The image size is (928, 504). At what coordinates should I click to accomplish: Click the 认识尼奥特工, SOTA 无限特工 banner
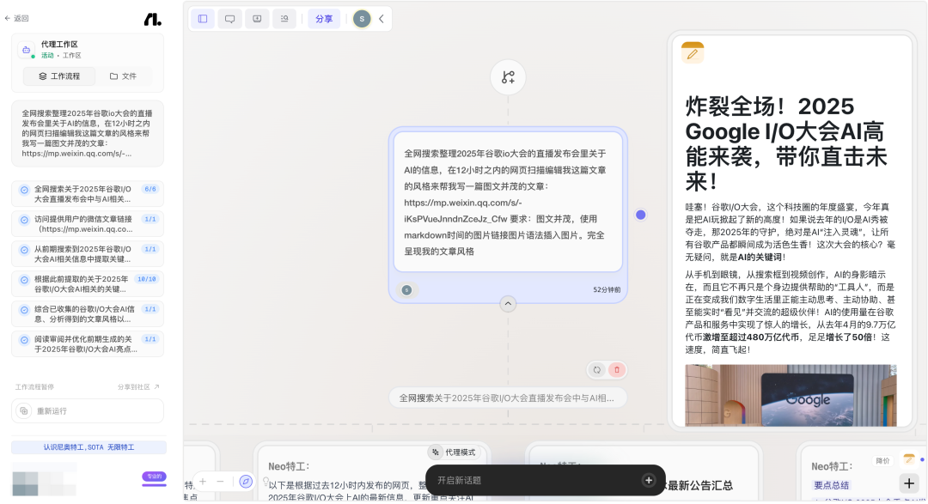coord(89,447)
